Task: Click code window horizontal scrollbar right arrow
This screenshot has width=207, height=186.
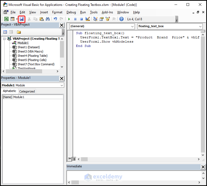Action: pos(198,159)
